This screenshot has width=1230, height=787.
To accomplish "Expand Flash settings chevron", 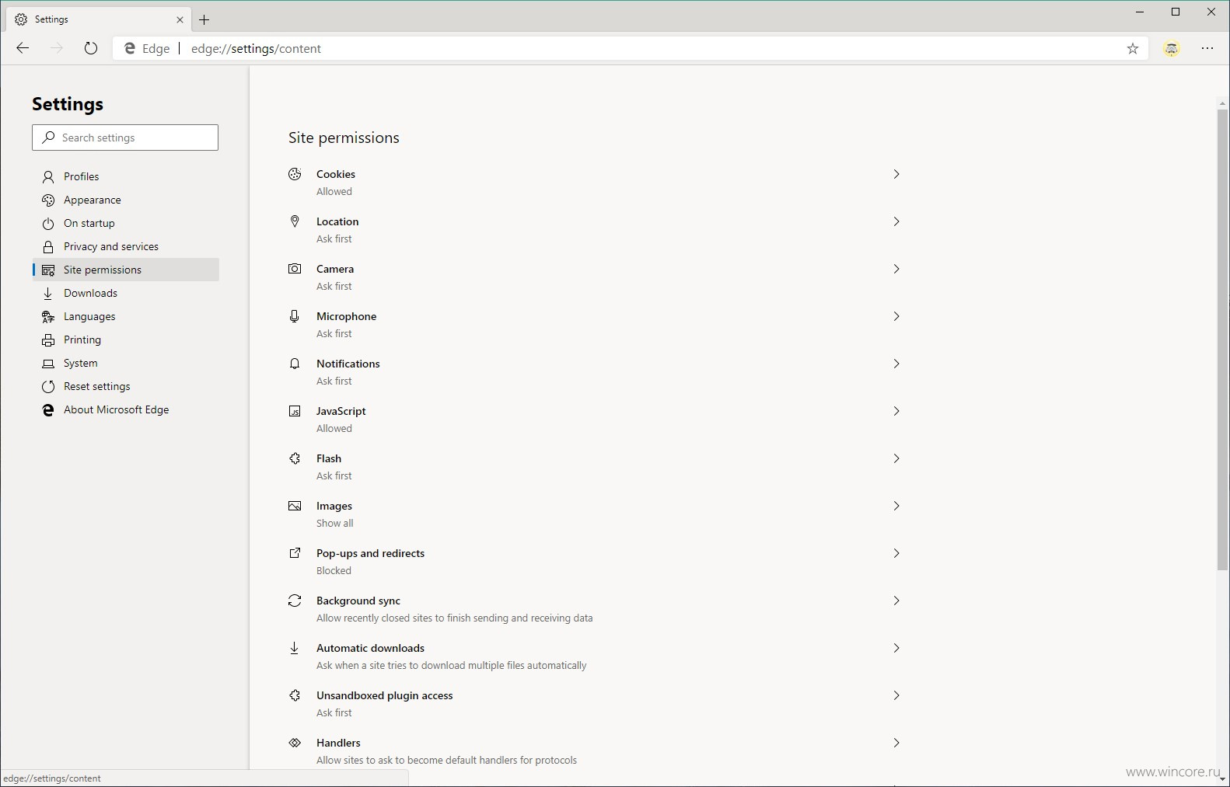I will click(x=896, y=458).
